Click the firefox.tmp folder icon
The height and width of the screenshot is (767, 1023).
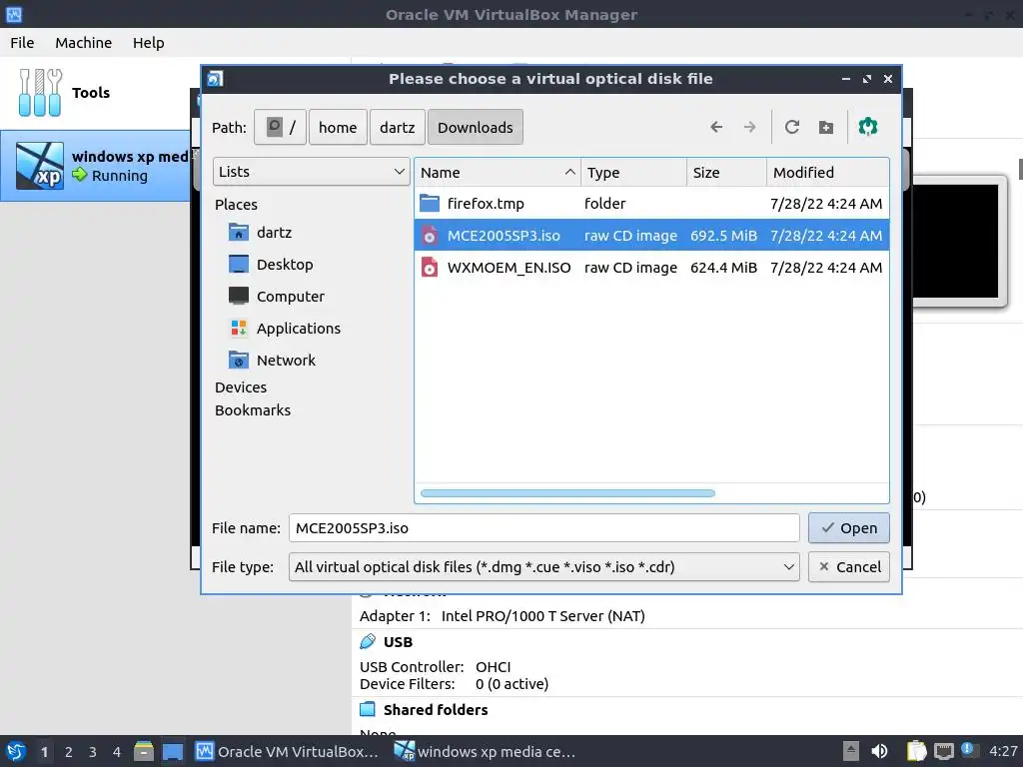pyautogui.click(x=430, y=204)
